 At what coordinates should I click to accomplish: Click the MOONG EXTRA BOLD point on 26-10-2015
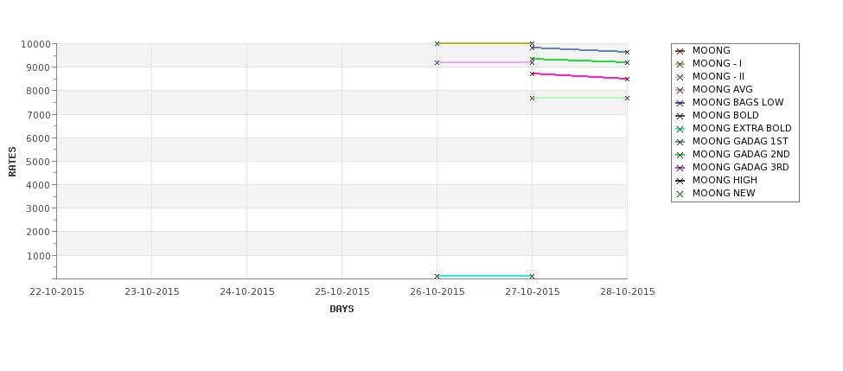point(437,276)
